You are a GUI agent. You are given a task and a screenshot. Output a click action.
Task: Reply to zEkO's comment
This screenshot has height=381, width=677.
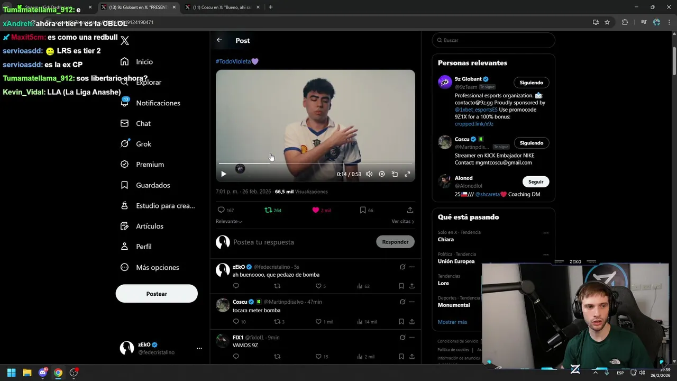point(236,286)
